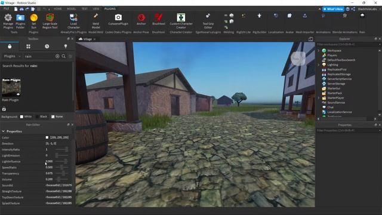Select SoundService in Explorer
This screenshot has height=215, width=382.
click(336, 103)
